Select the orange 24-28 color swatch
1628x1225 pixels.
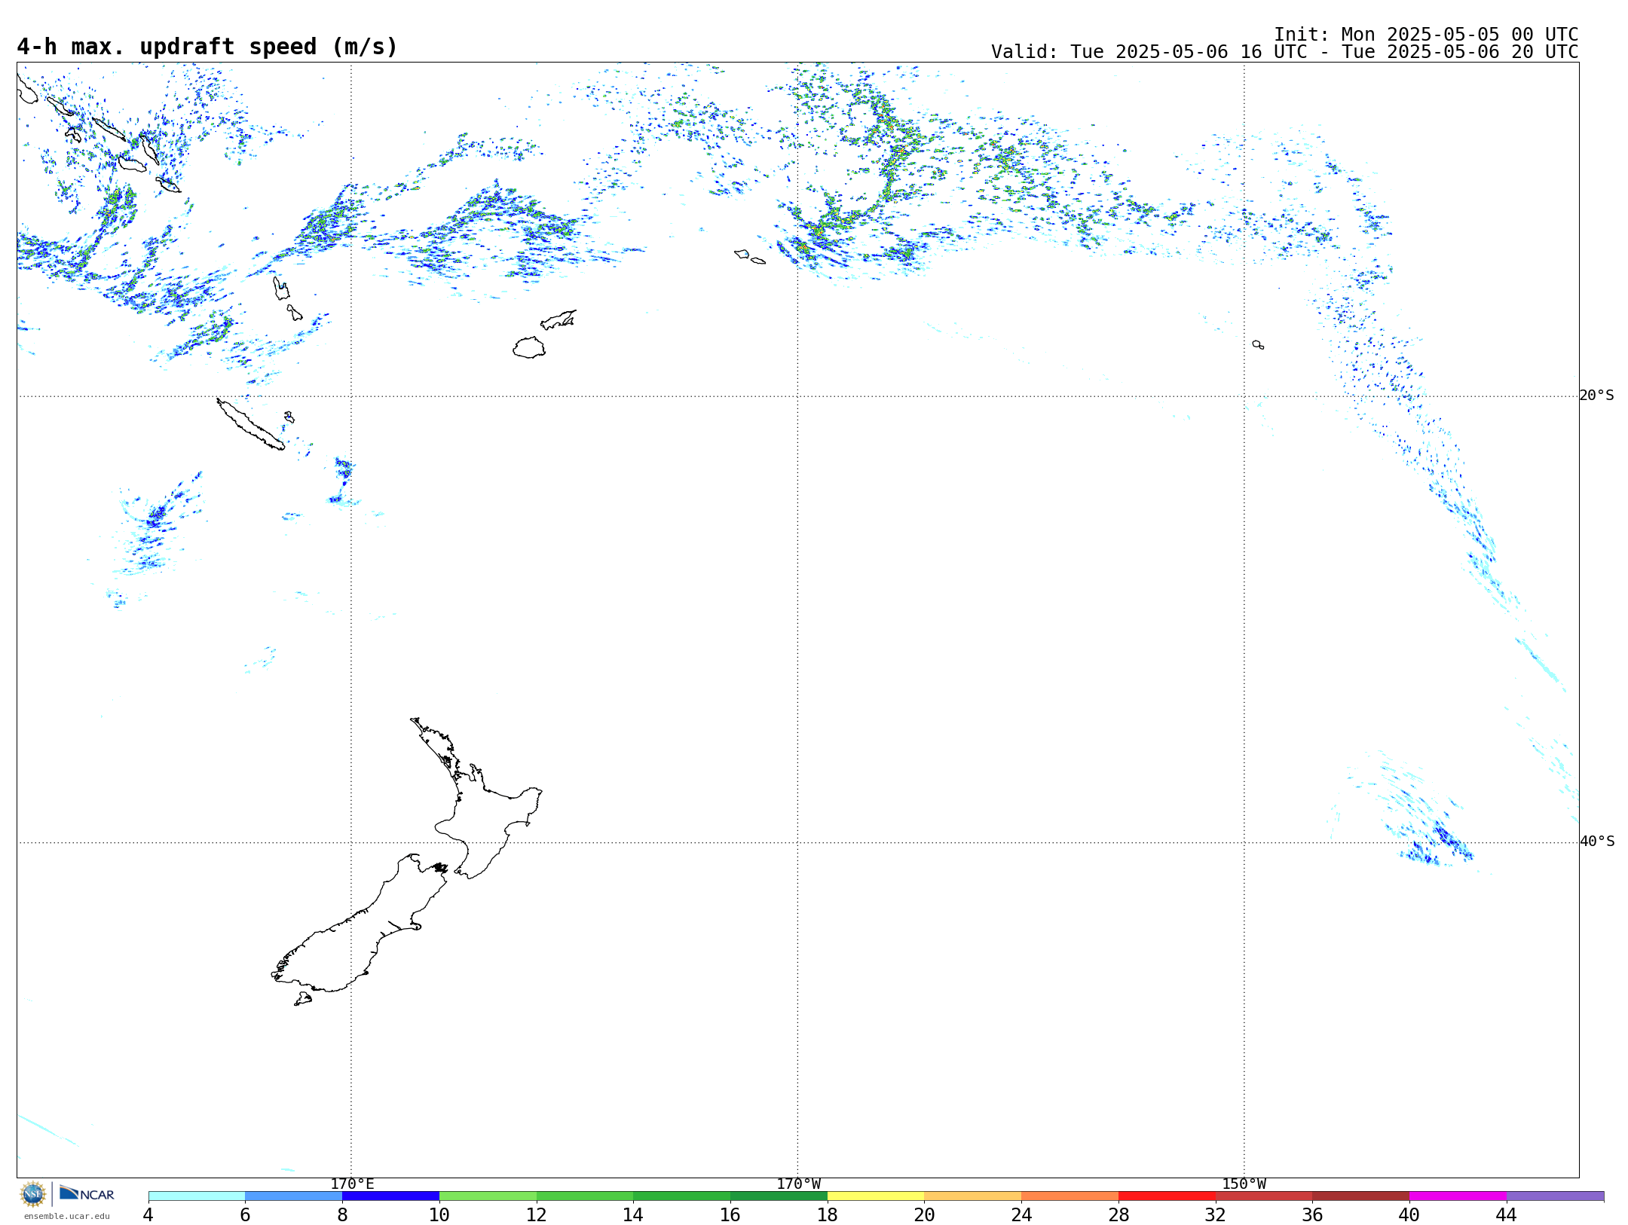click(x=1070, y=1196)
